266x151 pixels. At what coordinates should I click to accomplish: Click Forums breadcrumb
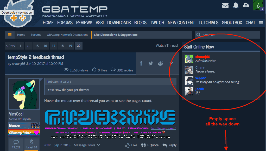36,35
